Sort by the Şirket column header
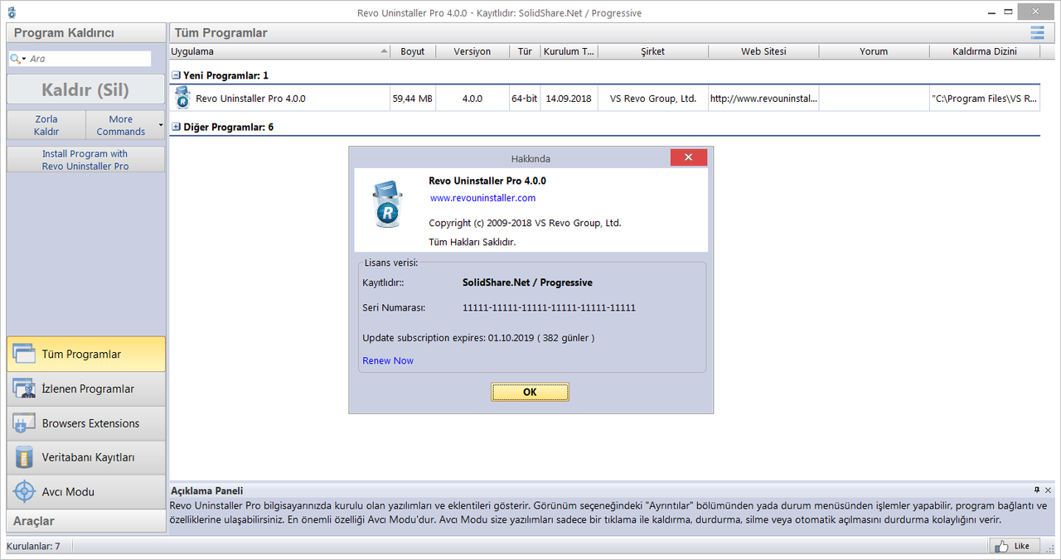The height and width of the screenshot is (560, 1061). (653, 51)
